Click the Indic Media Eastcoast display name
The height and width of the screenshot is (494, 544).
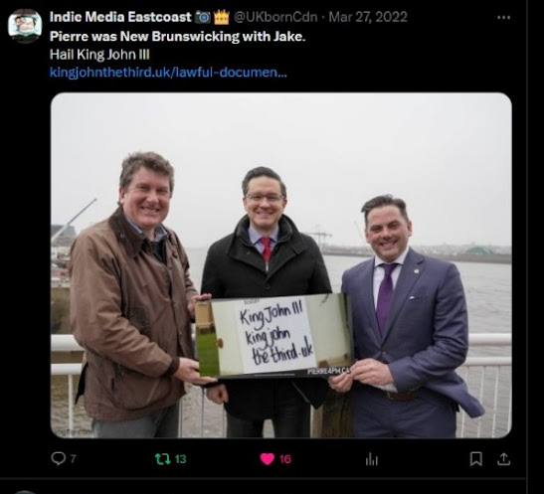[x=120, y=17]
